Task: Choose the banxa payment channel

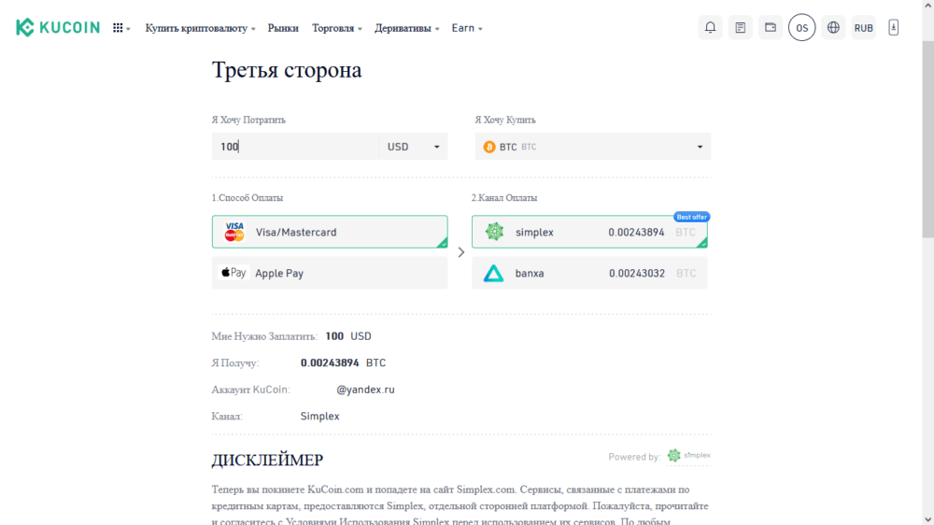Action: (589, 273)
